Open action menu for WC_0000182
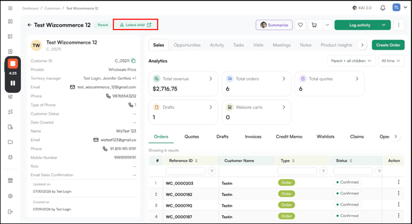Screen dimensions: 412x224 tap(398, 193)
